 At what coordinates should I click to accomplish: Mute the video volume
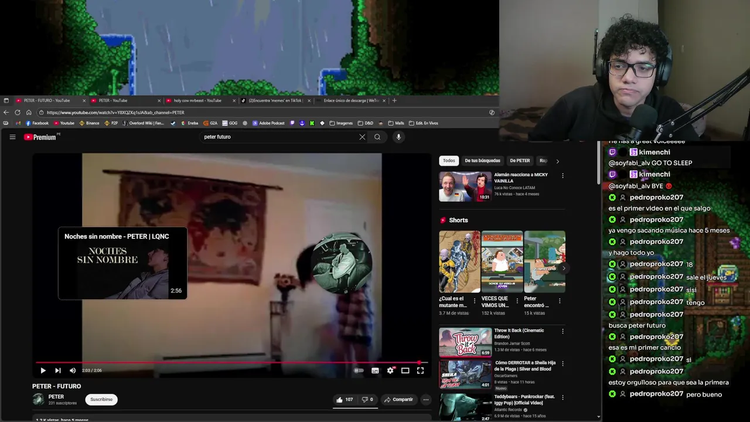click(73, 370)
